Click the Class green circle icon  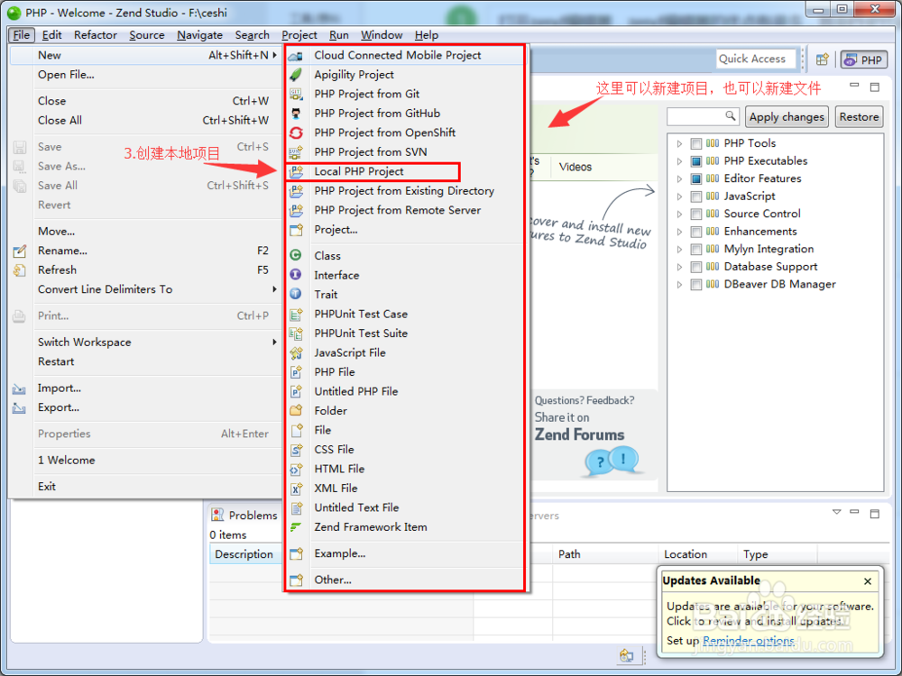pos(296,255)
